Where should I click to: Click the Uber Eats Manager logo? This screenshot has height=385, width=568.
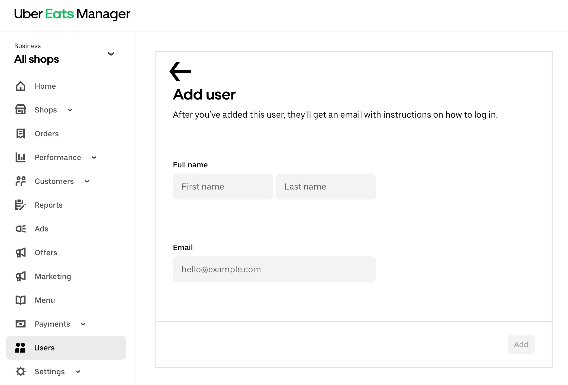72,14
